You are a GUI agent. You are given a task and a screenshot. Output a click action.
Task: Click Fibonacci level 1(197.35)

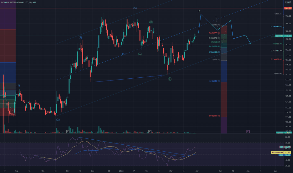[278, 14]
